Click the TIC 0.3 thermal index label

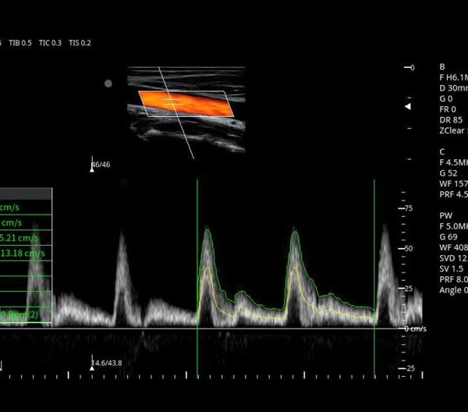click(50, 43)
